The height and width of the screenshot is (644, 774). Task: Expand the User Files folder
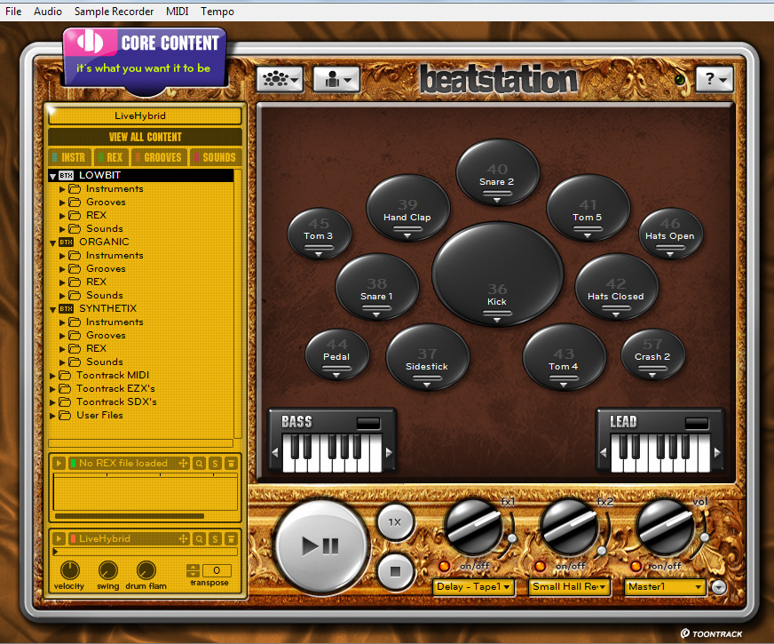[52, 416]
